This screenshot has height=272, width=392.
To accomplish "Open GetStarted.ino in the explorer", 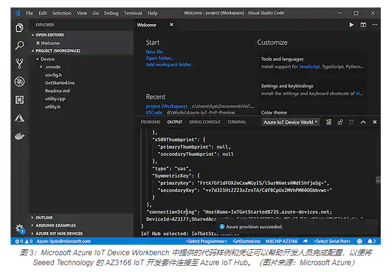I will click(60, 83).
